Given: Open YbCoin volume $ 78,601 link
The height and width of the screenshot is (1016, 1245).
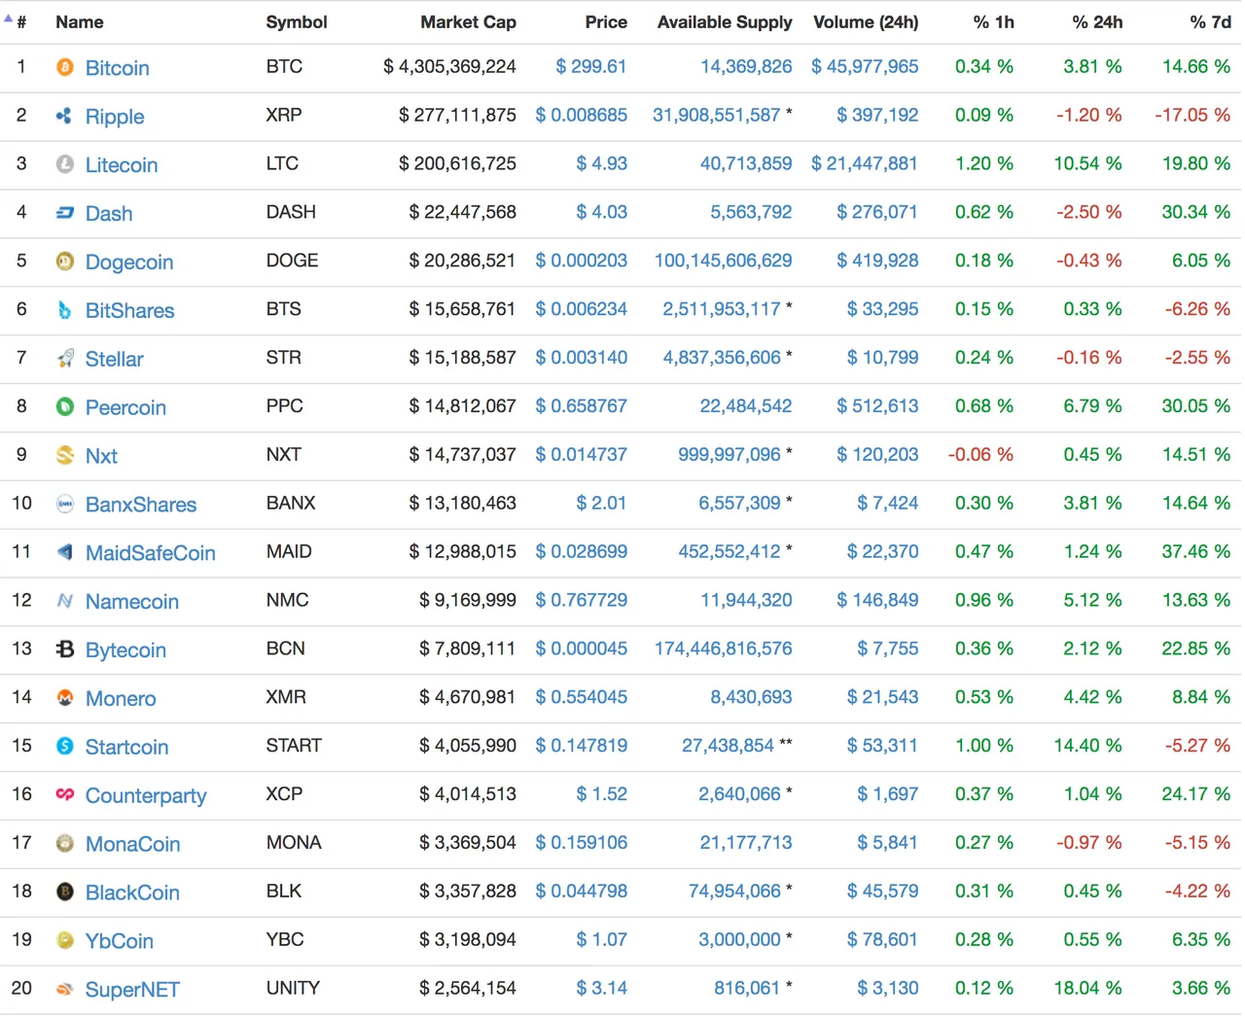Looking at the screenshot, I should pos(882,939).
